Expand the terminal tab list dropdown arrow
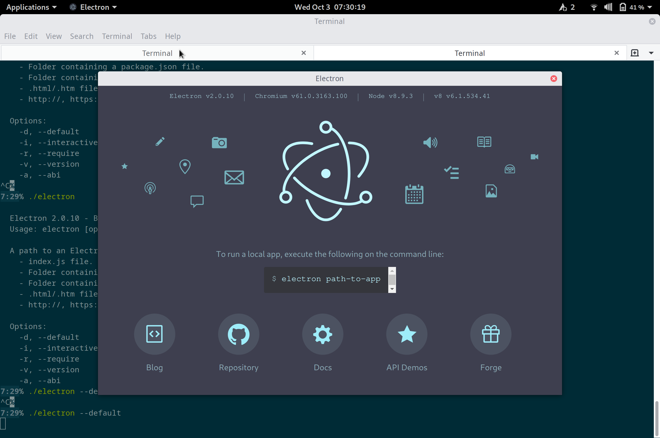The width and height of the screenshot is (660, 438). pyautogui.click(x=651, y=53)
